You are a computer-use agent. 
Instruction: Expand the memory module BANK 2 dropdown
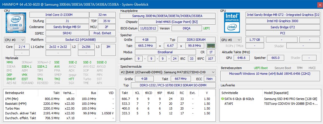[168, 72]
